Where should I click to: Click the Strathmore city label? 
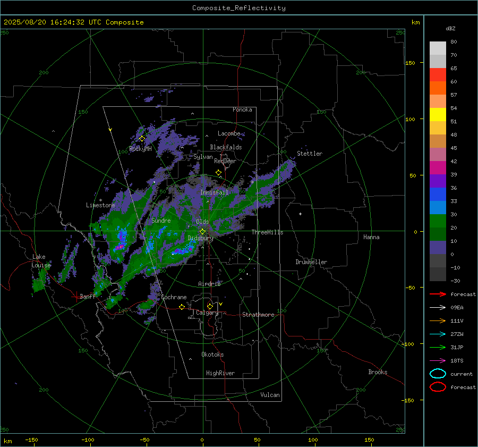tap(258, 315)
